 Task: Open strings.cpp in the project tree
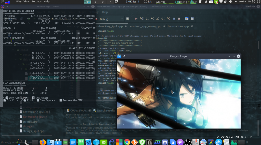(x=30, y=122)
